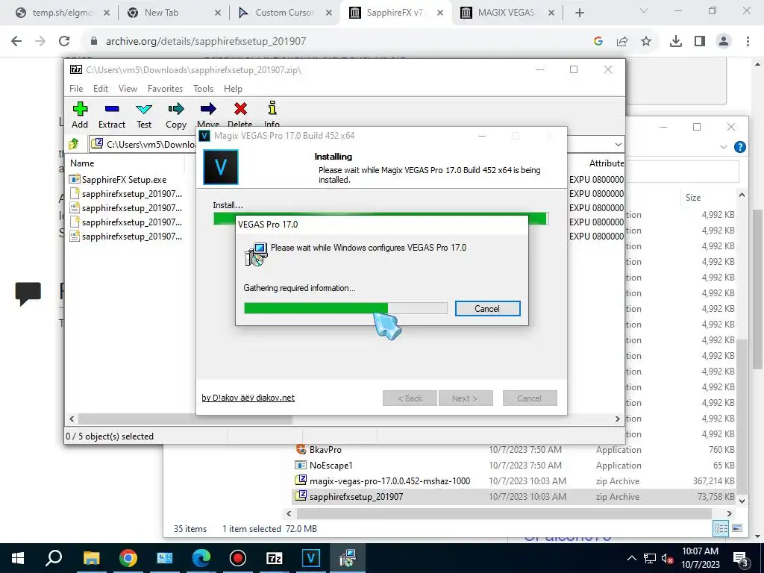Image resolution: width=764 pixels, height=573 pixels.
Task: Click the browser back arrow
Action: pyautogui.click(x=16, y=41)
